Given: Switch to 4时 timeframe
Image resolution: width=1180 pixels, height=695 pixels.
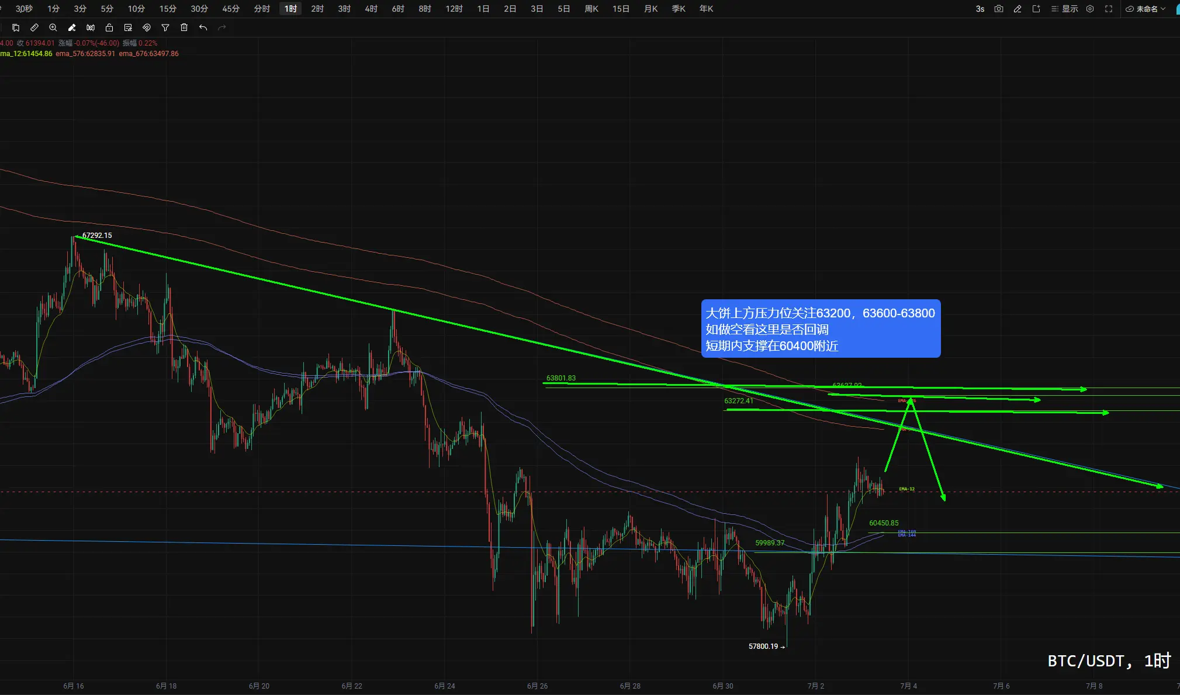Looking at the screenshot, I should tap(372, 9).
